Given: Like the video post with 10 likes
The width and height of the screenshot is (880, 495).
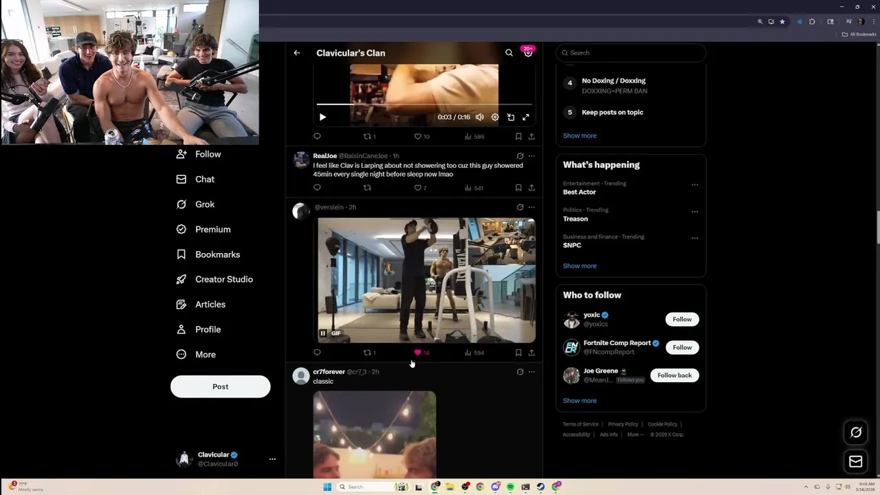Looking at the screenshot, I should pos(421,136).
